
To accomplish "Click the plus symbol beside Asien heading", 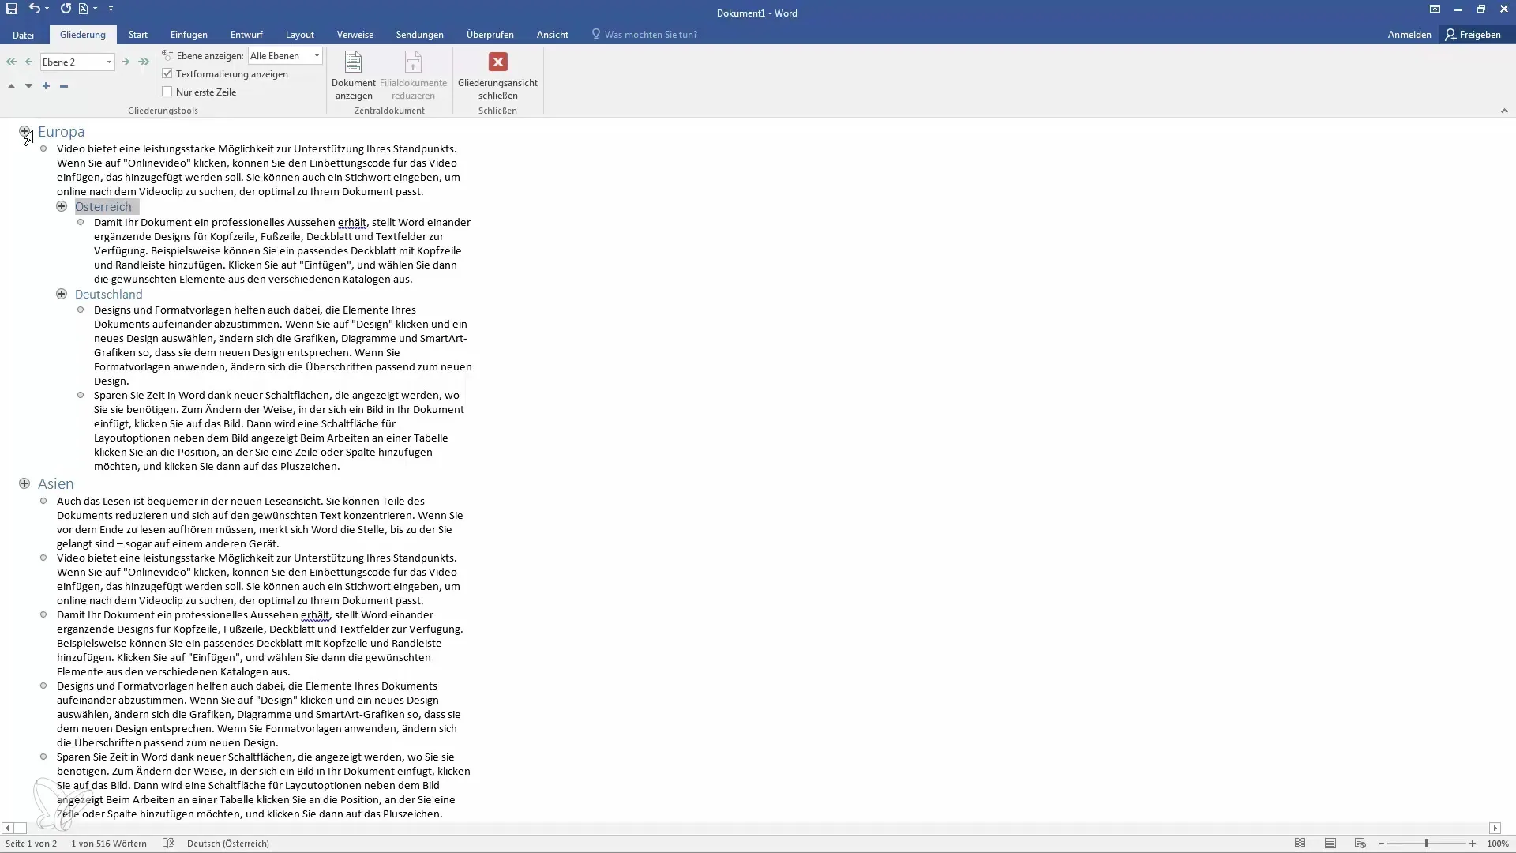I will [x=24, y=483].
